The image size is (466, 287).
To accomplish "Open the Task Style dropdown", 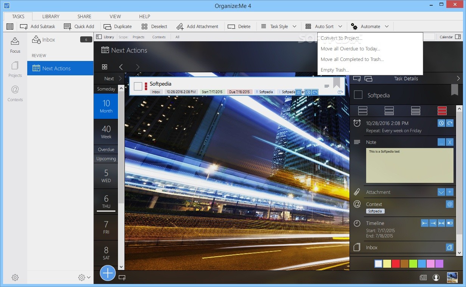I will 278,27.
